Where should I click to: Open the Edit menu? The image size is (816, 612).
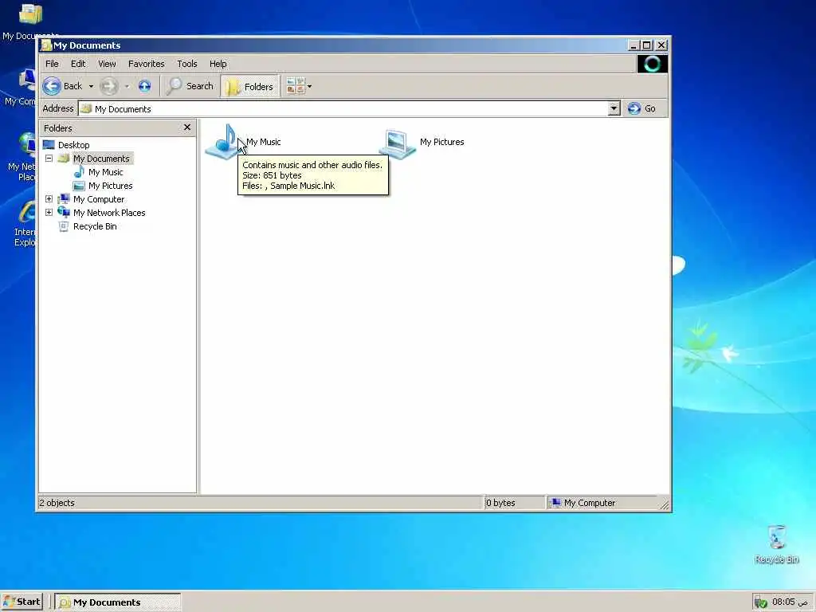tap(78, 64)
